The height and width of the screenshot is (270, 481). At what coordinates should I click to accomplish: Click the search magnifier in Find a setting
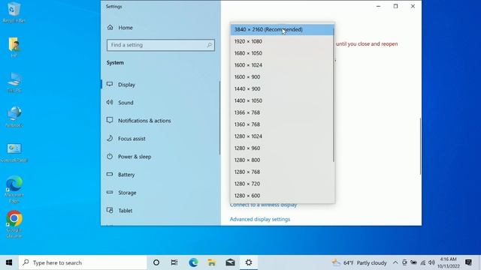tap(209, 45)
